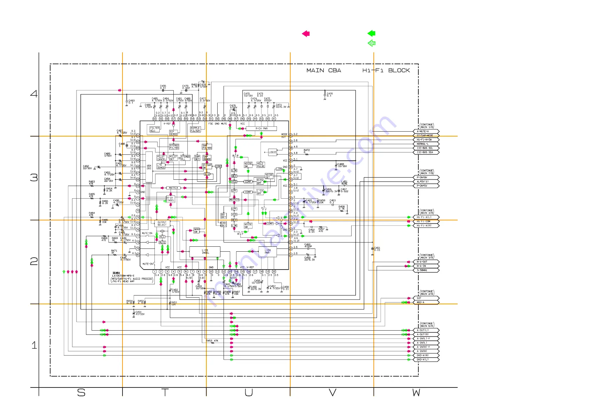Click the DO DET block
The image size is (597, 418).
pyautogui.click(x=223, y=216)
